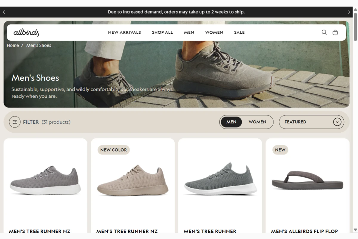Open the shopping cart bag icon
The image size is (358, 239).
(x=335, y=32)
